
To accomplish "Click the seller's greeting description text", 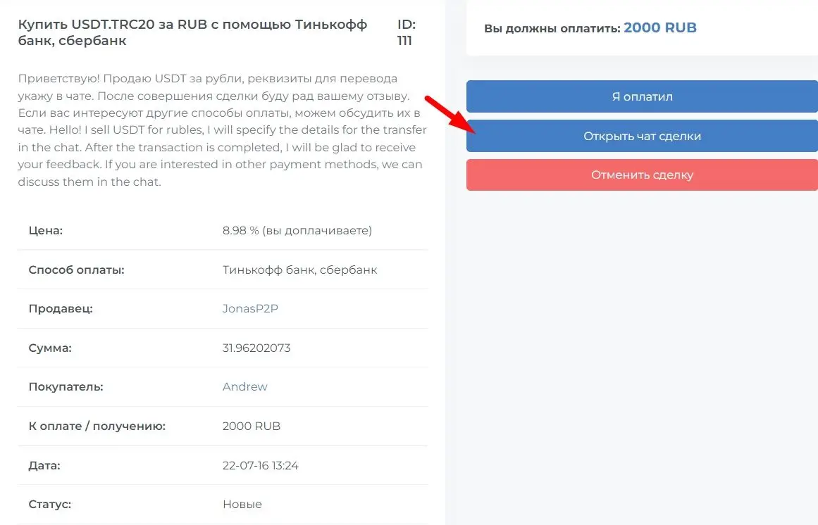I will tap(222, 130).
